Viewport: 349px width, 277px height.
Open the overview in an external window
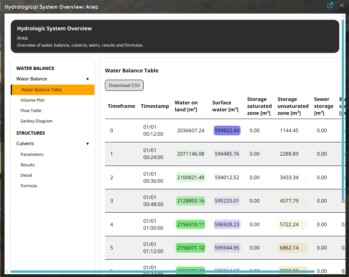click(330, 6)
